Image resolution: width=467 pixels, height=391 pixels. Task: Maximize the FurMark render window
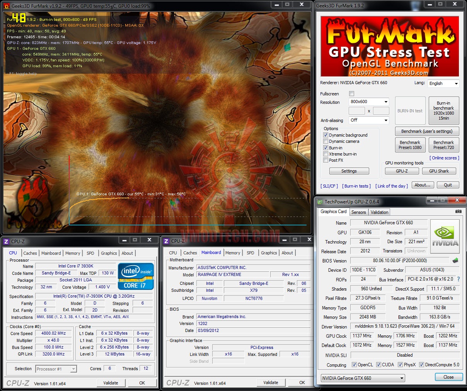(x=287, y=5)
